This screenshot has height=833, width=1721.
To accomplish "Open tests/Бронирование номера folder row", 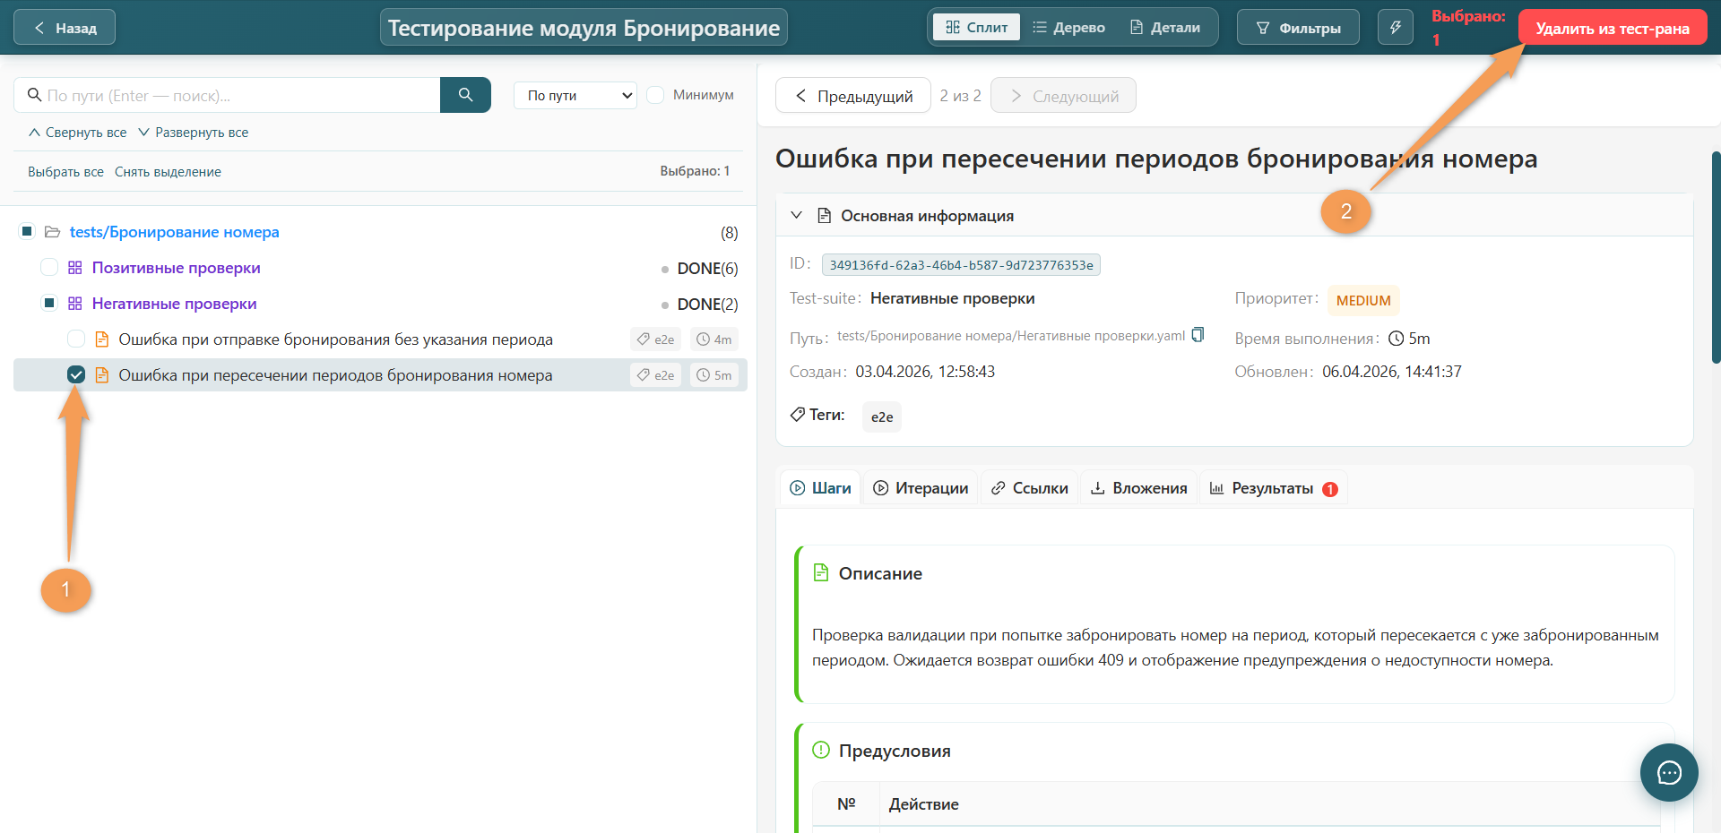I will point(378,232).
